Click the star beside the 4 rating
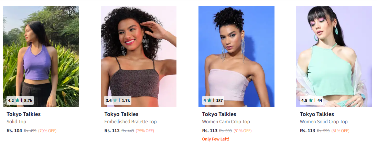 [x=209, y=100]
